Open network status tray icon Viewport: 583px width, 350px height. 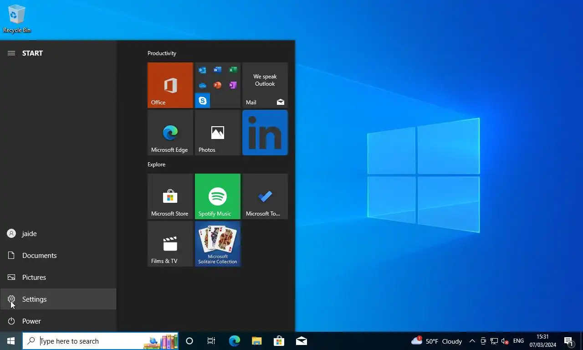[494, 341]
